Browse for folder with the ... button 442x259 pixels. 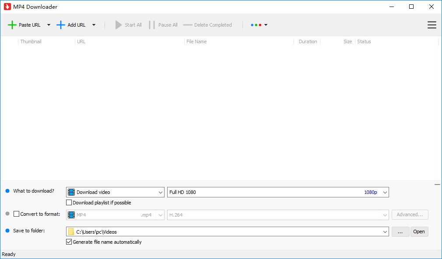click(x=400, y=232)
